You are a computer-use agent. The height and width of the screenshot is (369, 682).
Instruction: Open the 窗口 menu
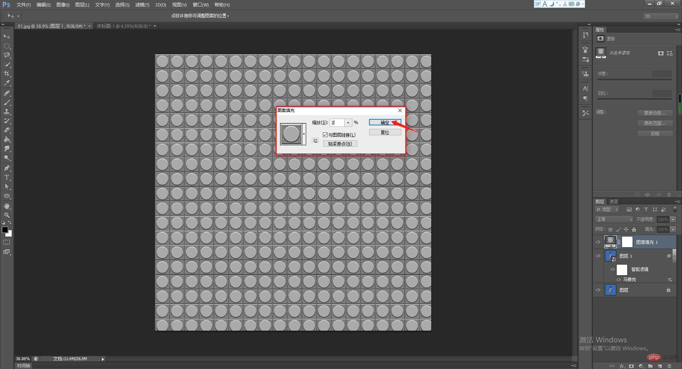tap(201, 5)
